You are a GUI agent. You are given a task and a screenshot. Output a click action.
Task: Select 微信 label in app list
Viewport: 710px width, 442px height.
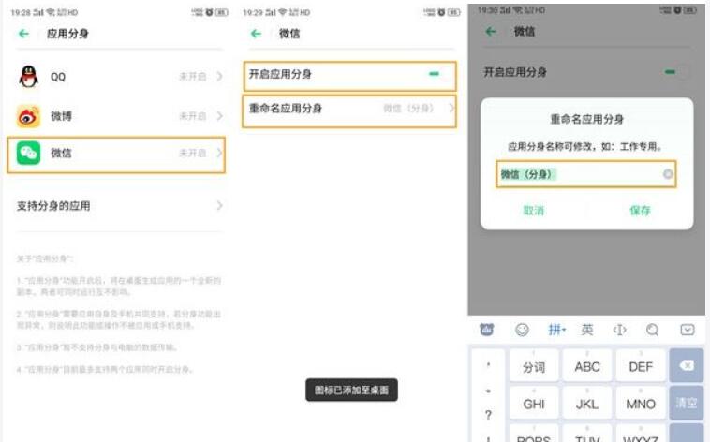click(61, 153)
